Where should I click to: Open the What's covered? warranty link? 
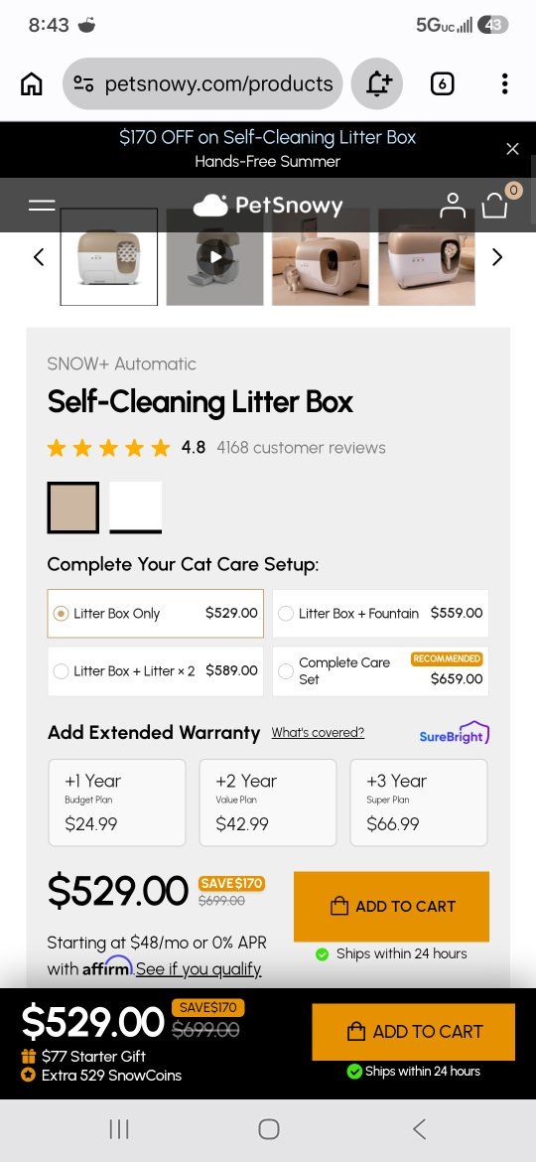(x=318, y=732)
